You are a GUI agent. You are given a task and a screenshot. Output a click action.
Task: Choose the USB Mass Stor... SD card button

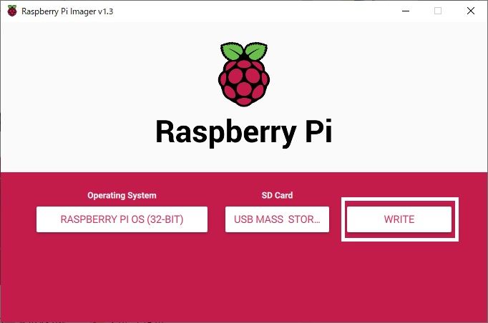tap(277, 219)
